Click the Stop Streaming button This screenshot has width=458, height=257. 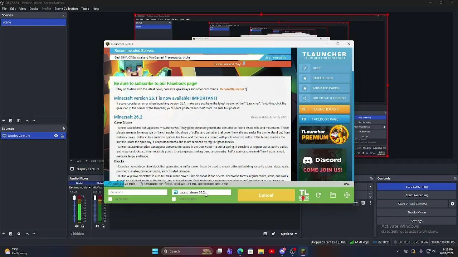tap(416, 187)
